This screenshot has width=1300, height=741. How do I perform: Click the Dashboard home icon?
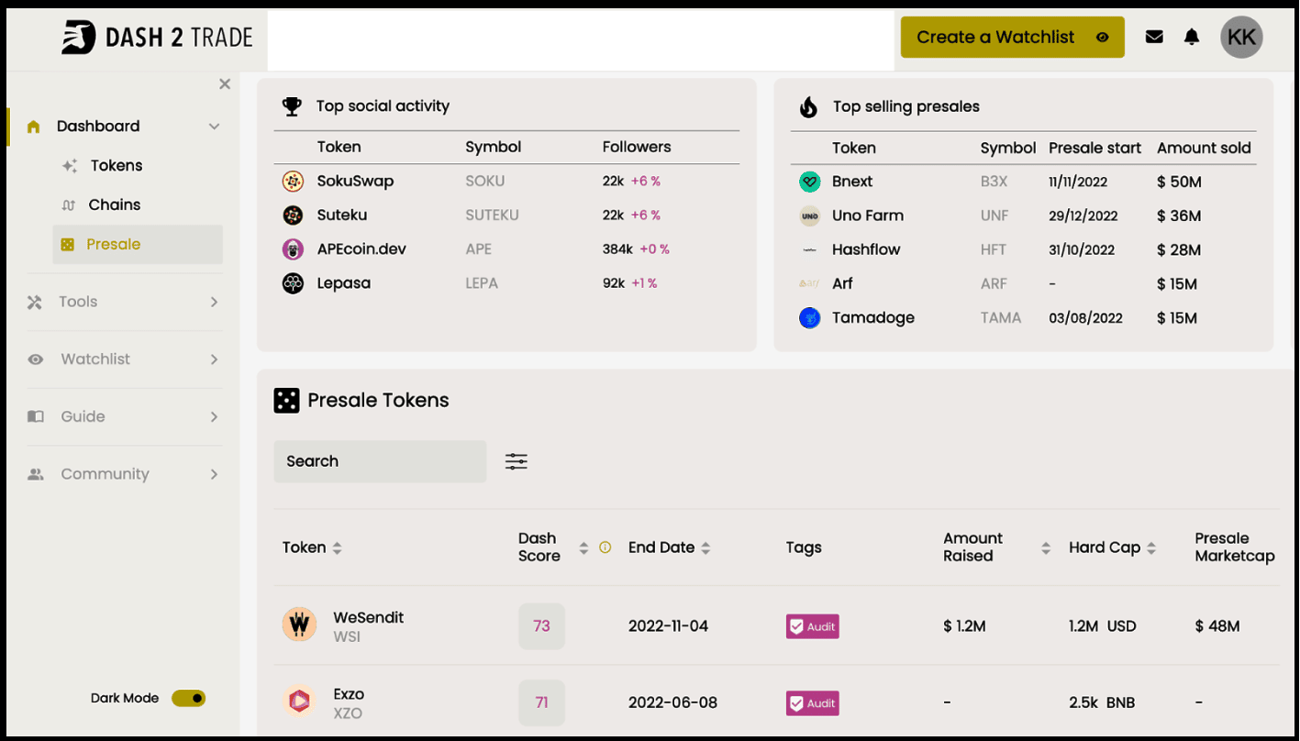click(x=34, y=127)
